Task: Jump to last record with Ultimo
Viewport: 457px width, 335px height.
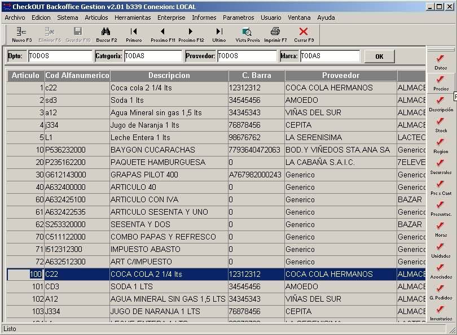Action: pyautogui.click(x=219, y=34)
